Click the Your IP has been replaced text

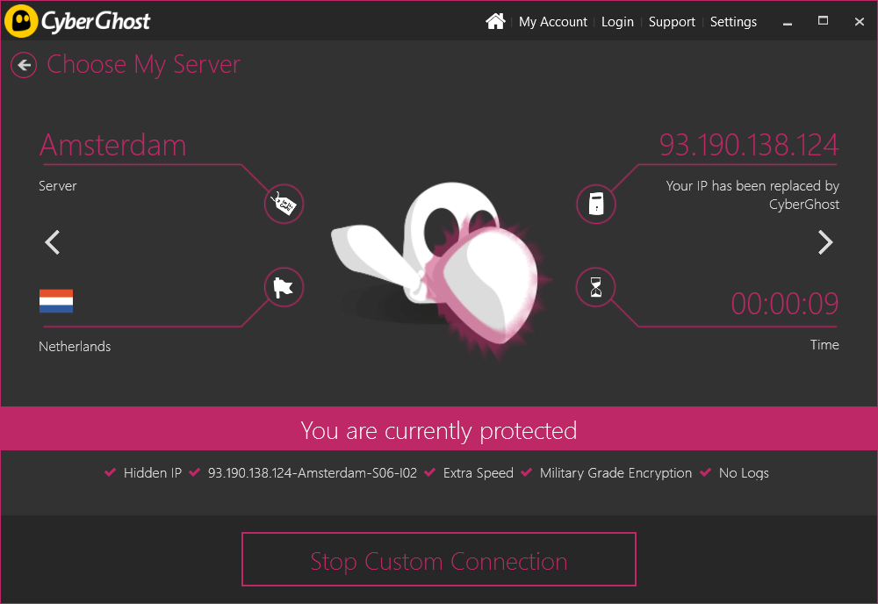752,195
